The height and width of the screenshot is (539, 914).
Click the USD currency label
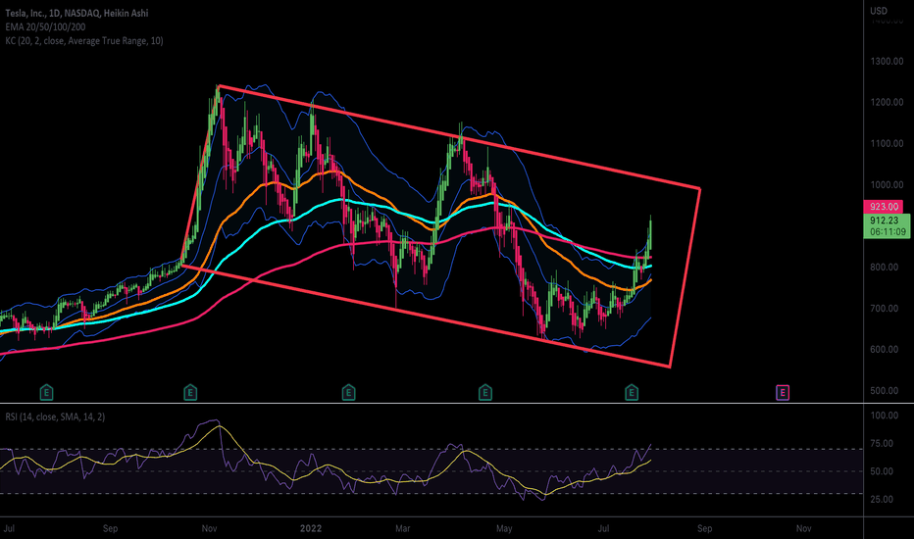(x=879, y=11)
